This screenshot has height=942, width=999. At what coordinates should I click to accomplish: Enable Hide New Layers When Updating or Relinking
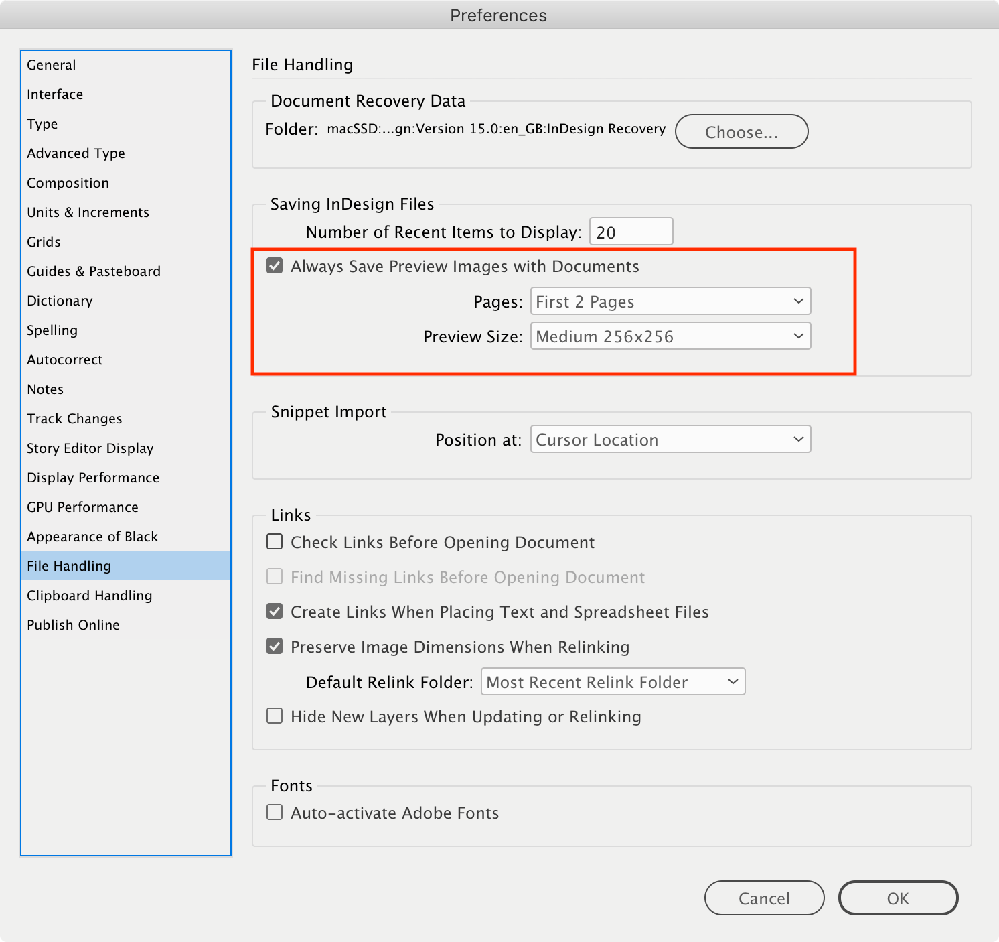pos(275,716)
